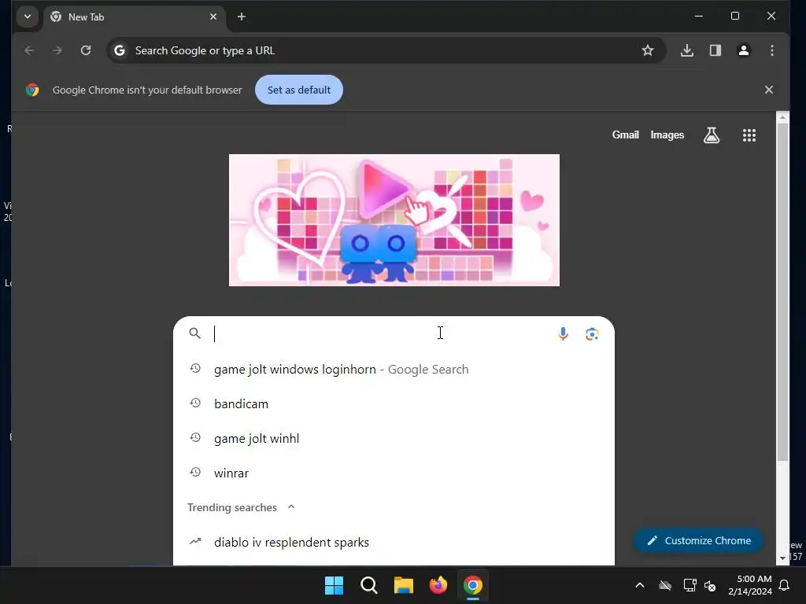This screenshot has height=604, width=806.
Task: Search by image with Google Lens icon
Action: point(592,333)
